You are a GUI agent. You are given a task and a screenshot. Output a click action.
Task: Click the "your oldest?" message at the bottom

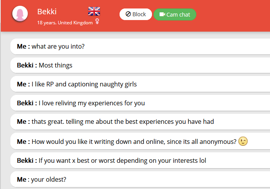49,179
